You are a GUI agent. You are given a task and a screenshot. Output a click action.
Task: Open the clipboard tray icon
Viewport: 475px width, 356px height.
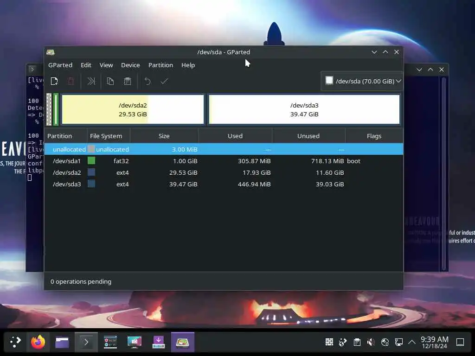click(x=357, y=342)
